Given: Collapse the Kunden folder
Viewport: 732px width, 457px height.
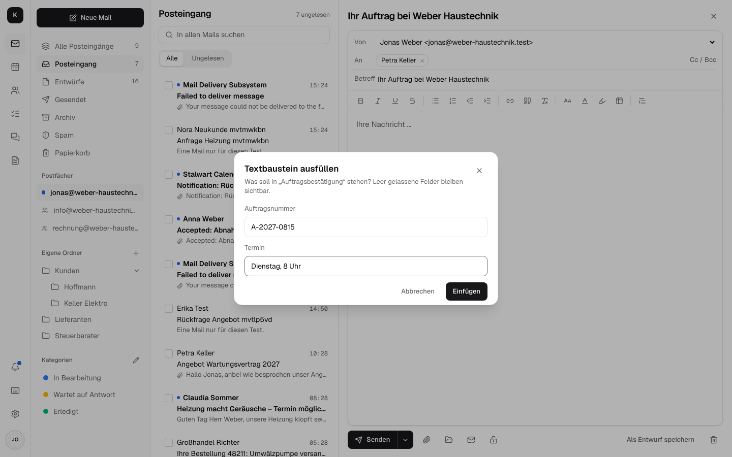Looking at the screenshot, I should click(x=137, y=271).
